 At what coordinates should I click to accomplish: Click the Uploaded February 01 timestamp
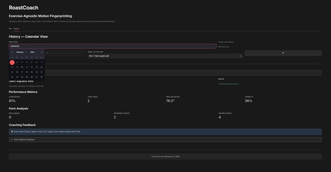pyautogui.click(x=26, y=86)
